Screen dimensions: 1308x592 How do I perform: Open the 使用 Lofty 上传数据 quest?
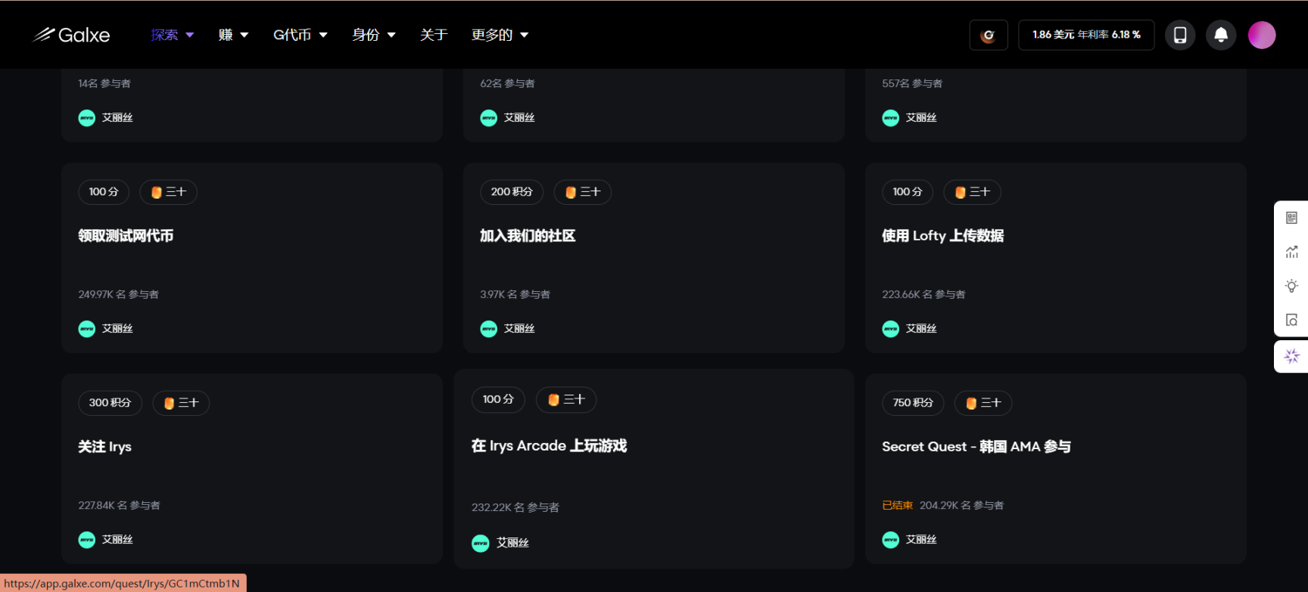[942, 236]
